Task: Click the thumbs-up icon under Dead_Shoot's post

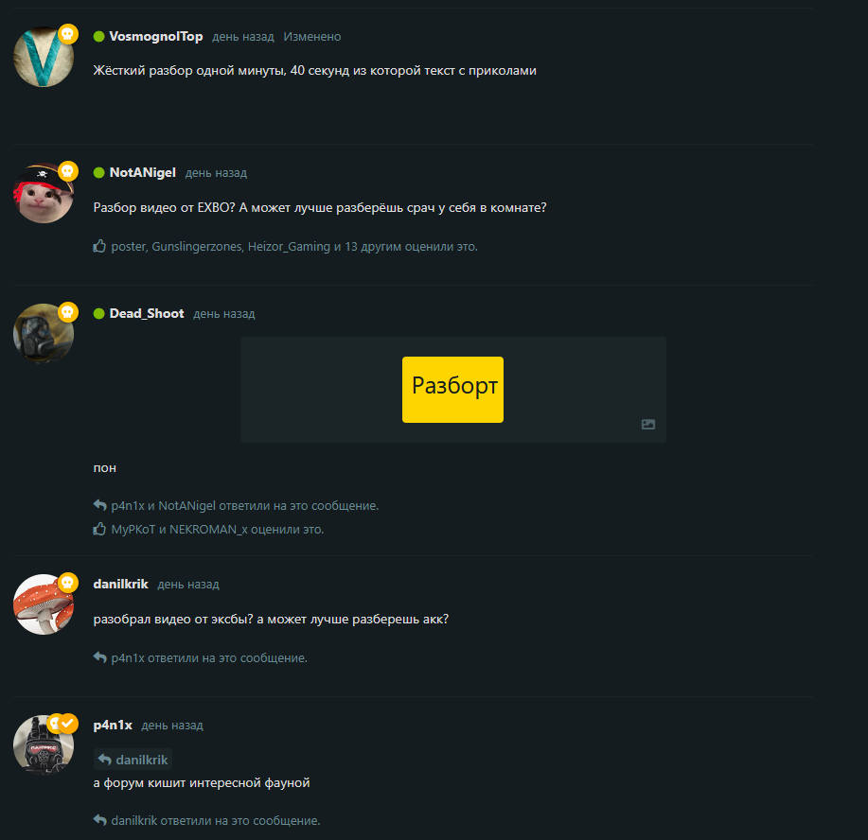Action: (x=99, y=529)
